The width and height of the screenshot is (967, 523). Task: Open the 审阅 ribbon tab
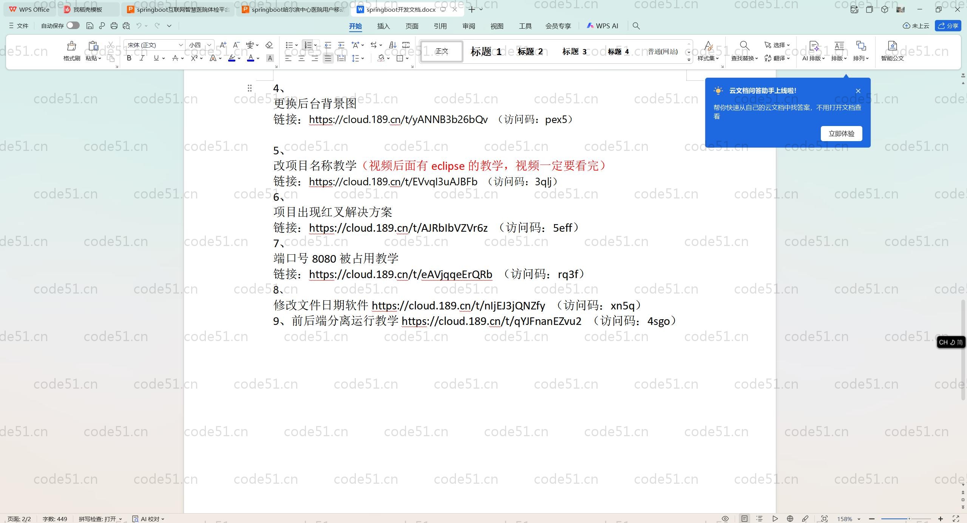tap(468, 26)
